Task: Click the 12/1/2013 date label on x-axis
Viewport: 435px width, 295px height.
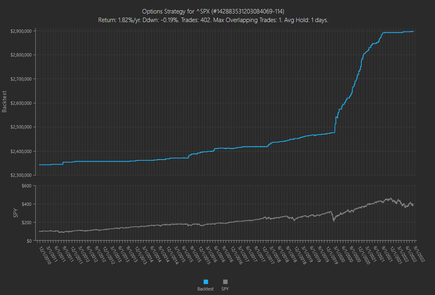Action: click(x=141, y=255)
